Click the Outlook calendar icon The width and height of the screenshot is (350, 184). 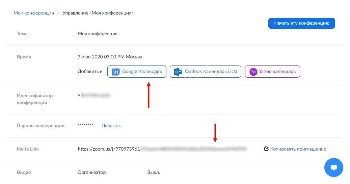178,72
